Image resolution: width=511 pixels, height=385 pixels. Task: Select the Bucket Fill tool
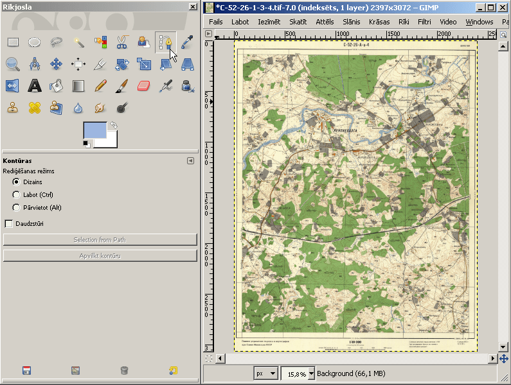(57, 86)
